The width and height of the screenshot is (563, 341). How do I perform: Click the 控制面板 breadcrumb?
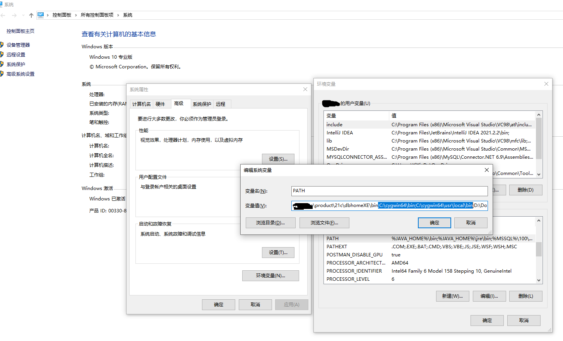(62, 15)
